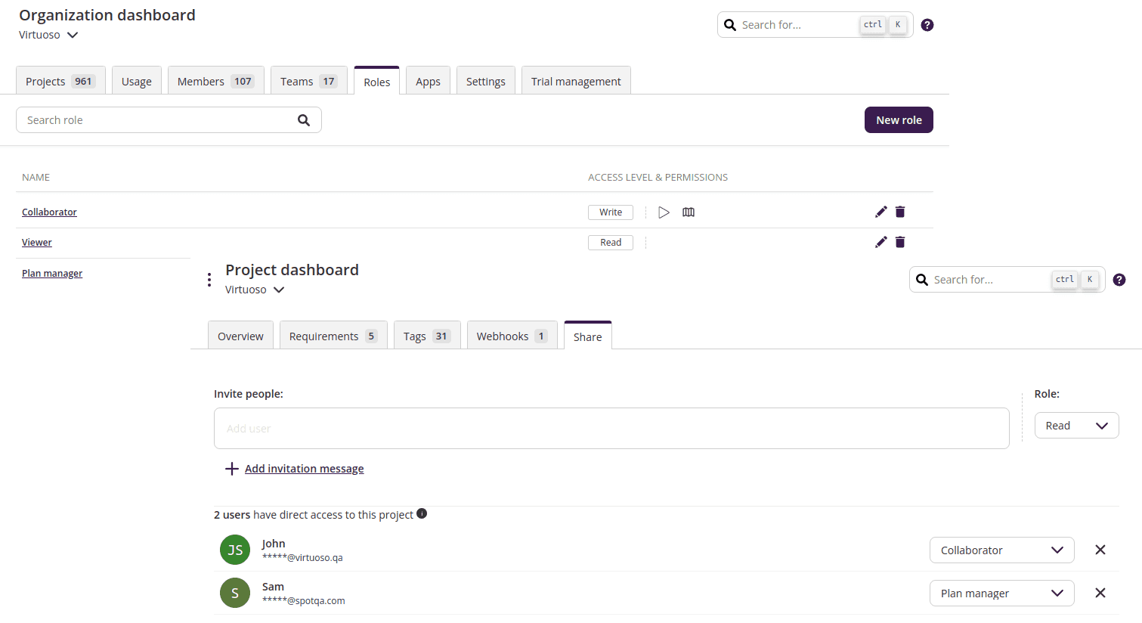Click the Add invitation message link

point(304,469)
